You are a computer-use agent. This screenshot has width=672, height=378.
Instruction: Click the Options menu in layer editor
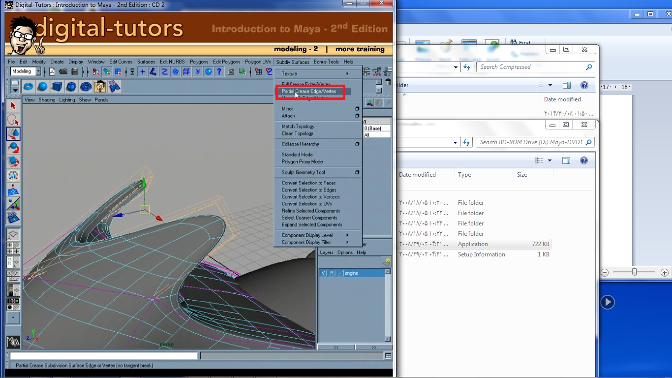(x=345, y=252)
